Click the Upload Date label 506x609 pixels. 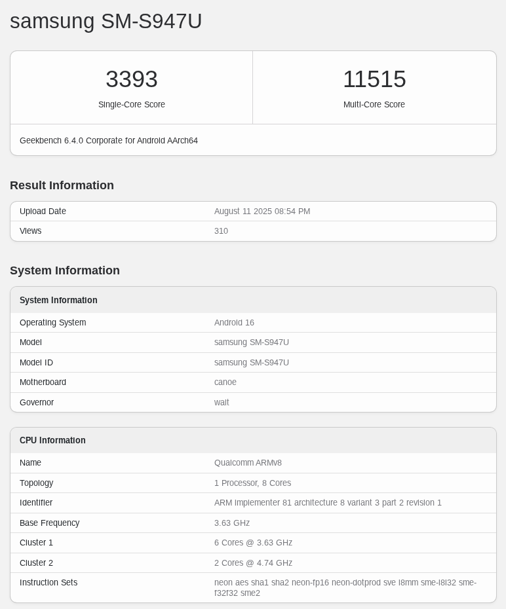point(43,212)
